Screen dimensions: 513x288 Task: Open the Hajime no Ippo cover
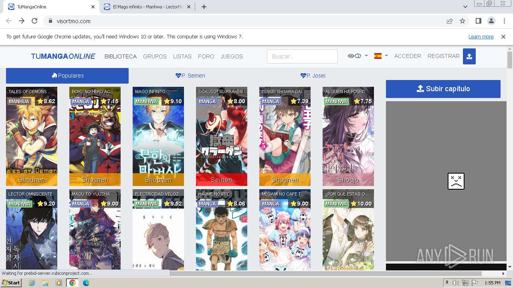point(222,230)
